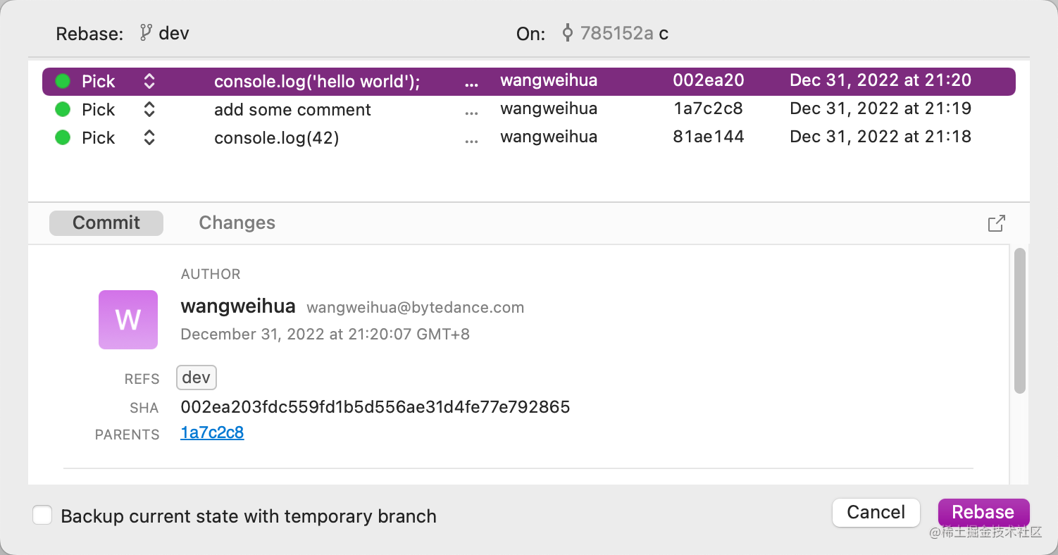Click the commit details vertical scrollbar
Viewport: 1058px width, 555px height.
[x=1019, y=320]
